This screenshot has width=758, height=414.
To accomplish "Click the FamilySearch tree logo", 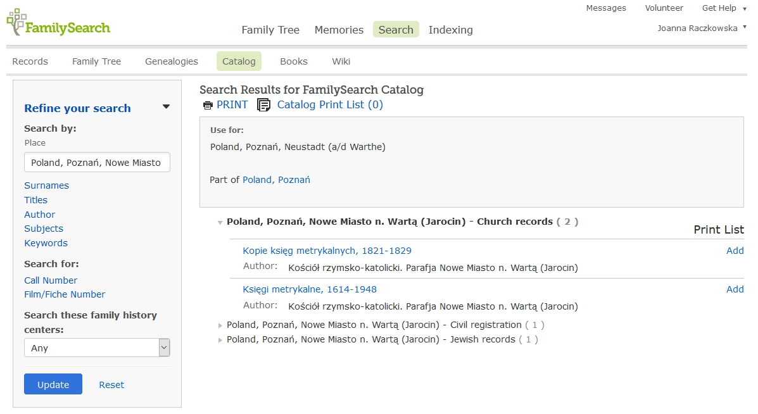I will click(x=17, y=22).
